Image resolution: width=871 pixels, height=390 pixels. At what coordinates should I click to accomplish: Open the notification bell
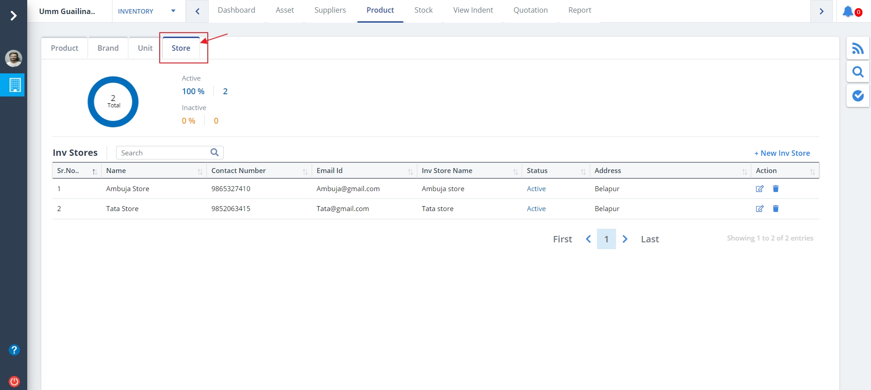point(848,11)
